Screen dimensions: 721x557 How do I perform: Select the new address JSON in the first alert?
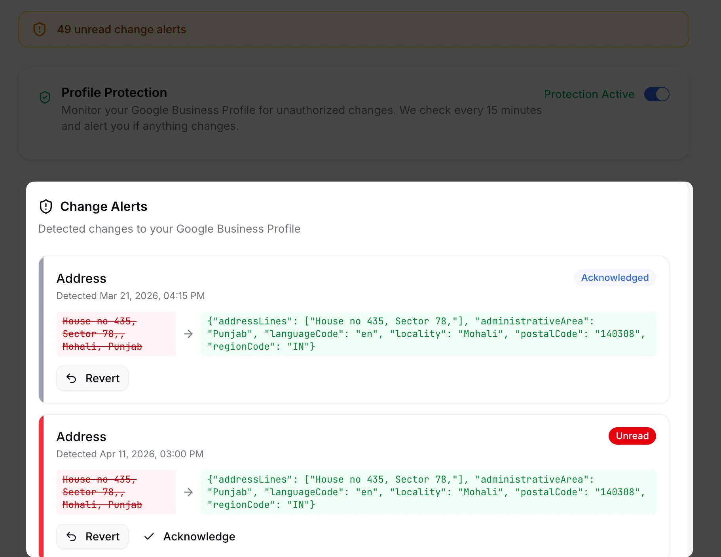tap(427, 334)
